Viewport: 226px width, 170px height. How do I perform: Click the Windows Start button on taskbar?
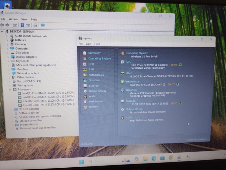[x=82, y=162]
